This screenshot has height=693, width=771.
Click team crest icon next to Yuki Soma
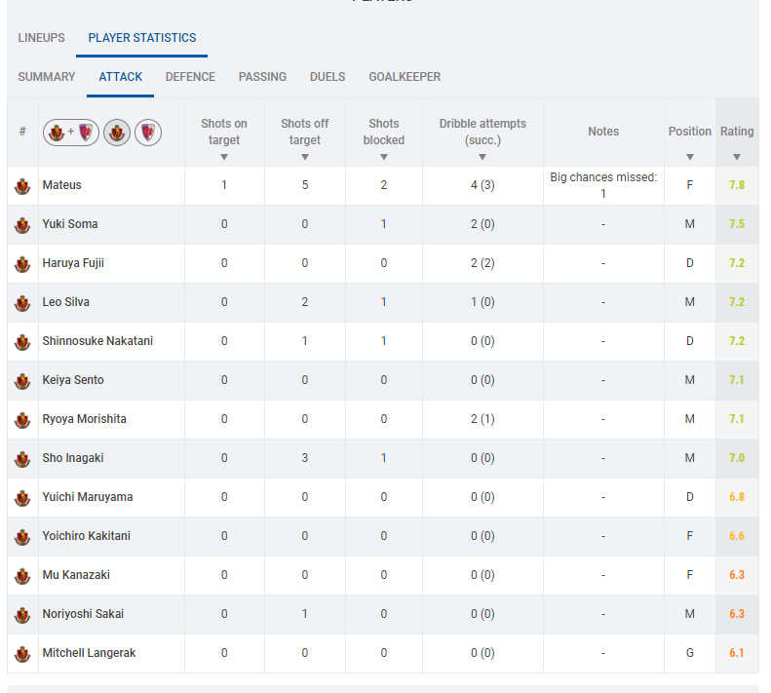22,225
